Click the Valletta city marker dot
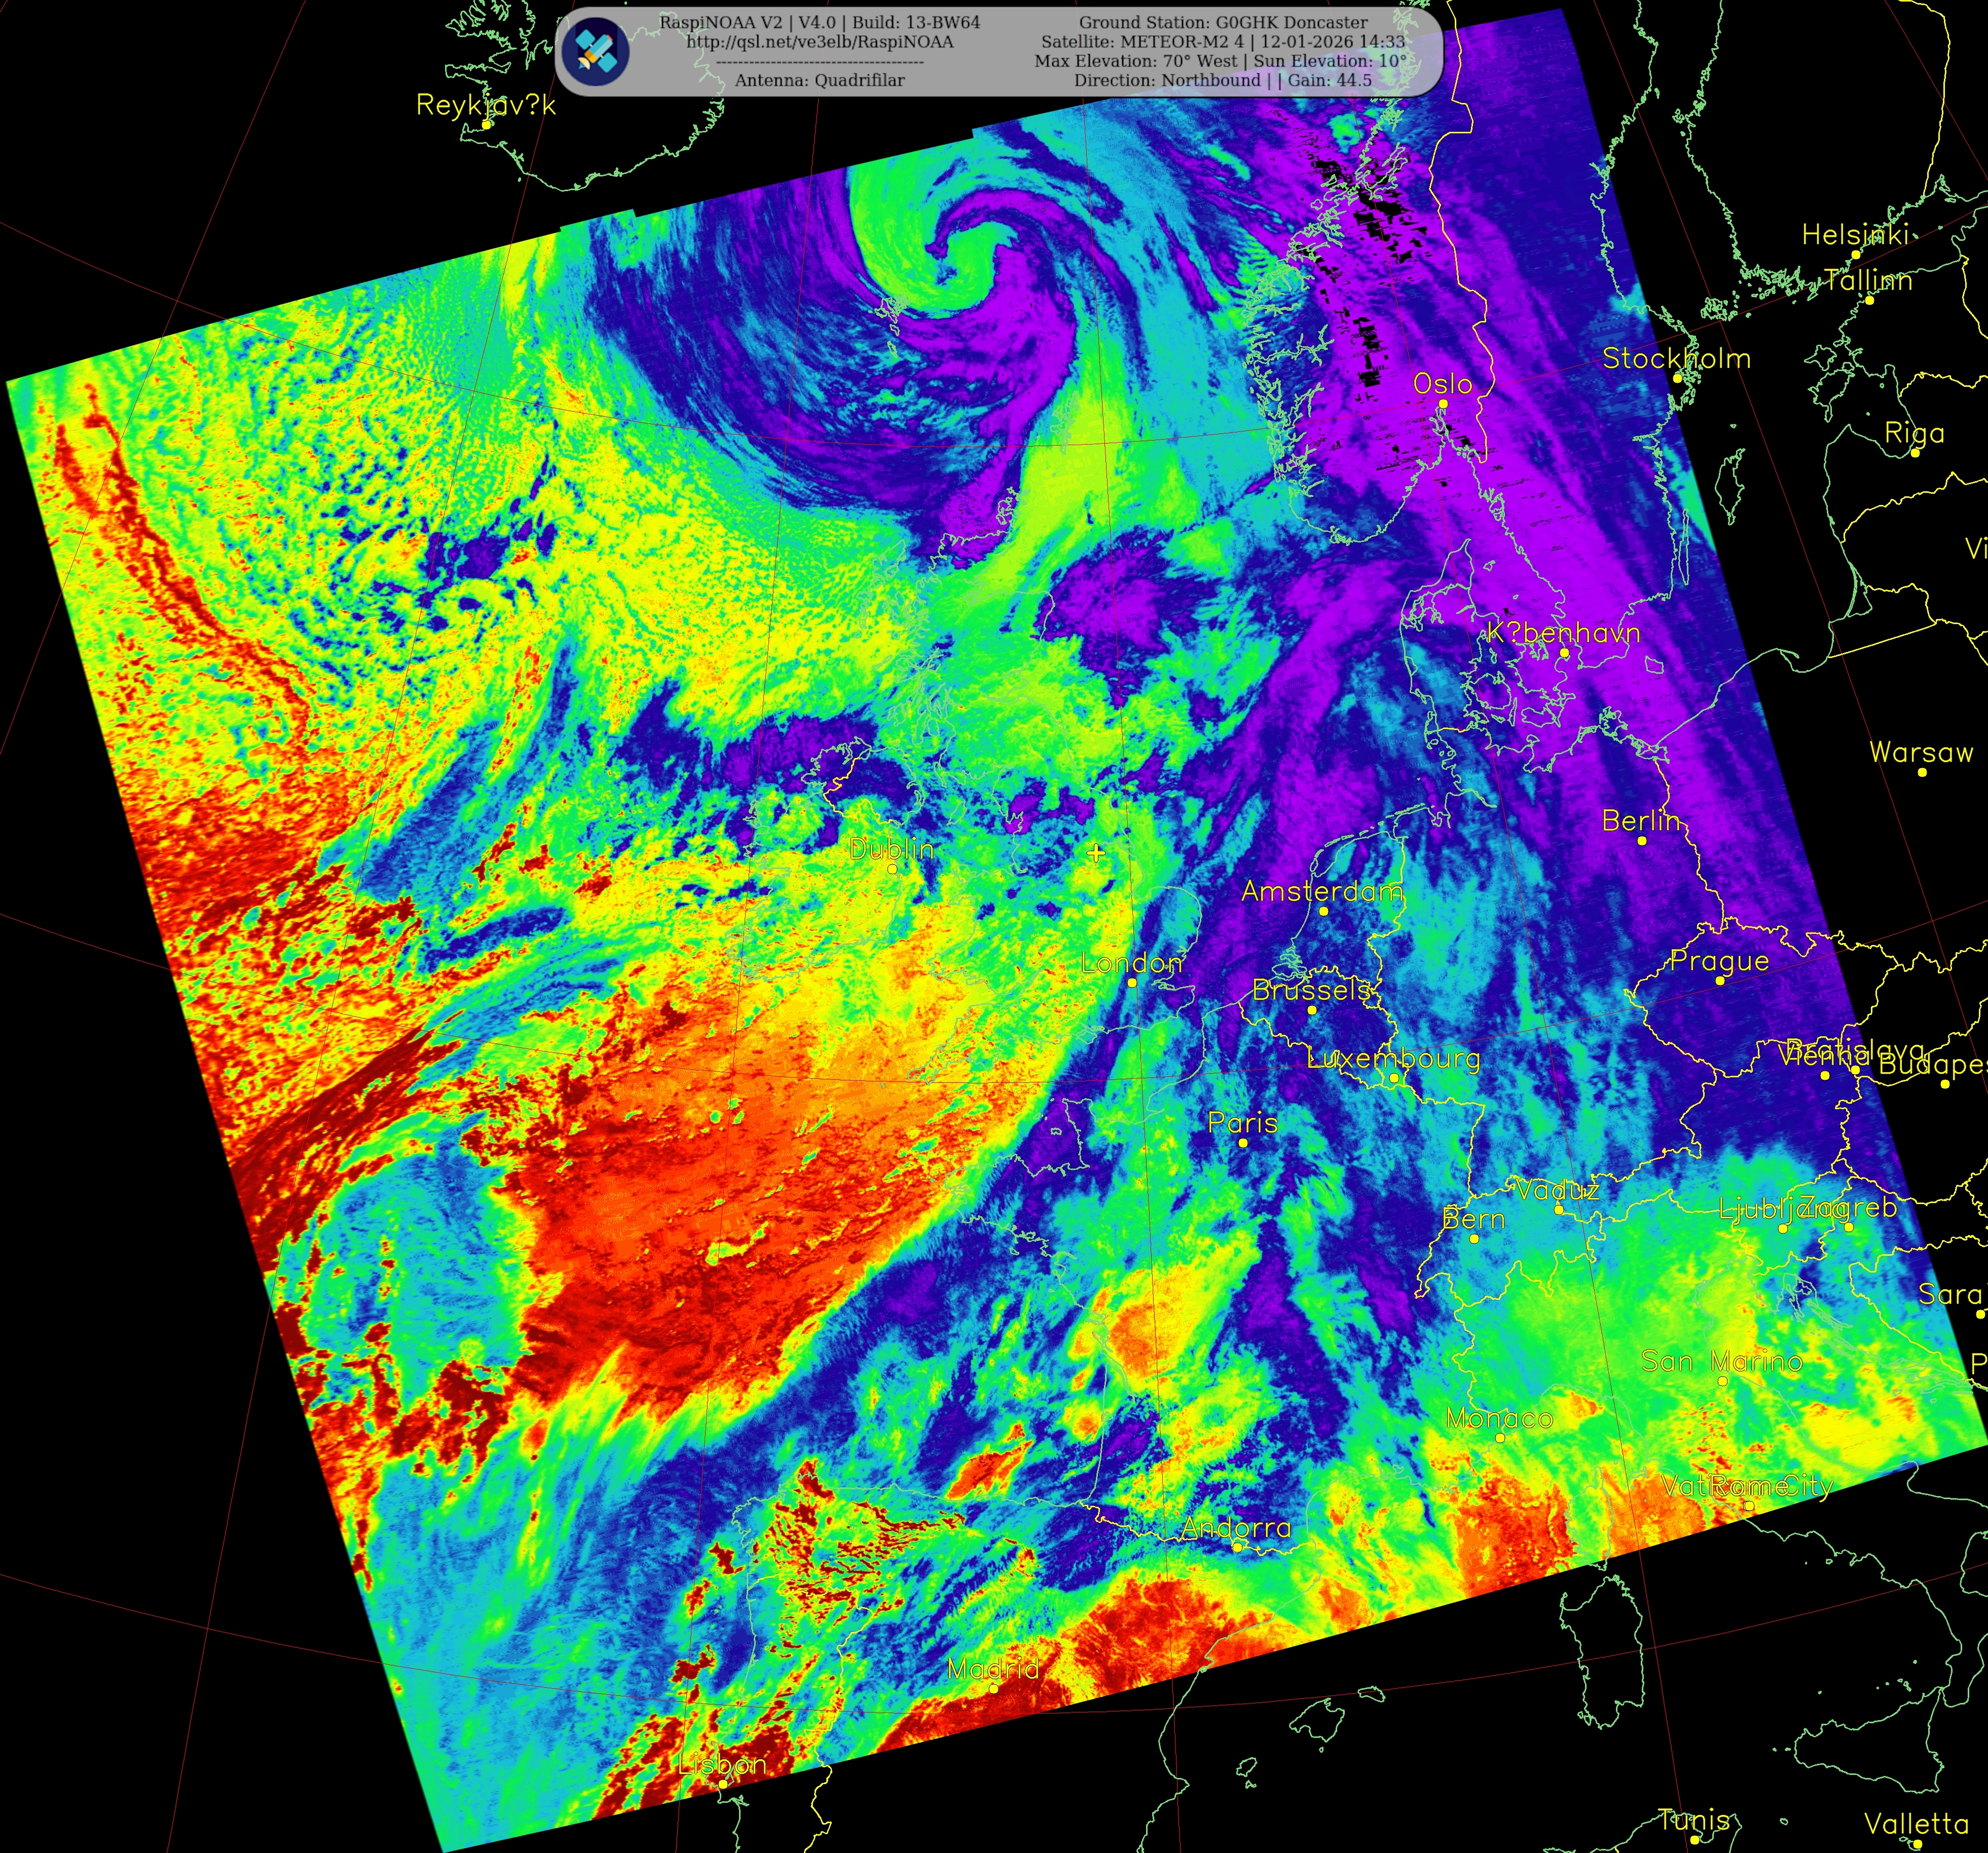This screenshot has height=1853, width=1988. click(x=1918, y=1844)
